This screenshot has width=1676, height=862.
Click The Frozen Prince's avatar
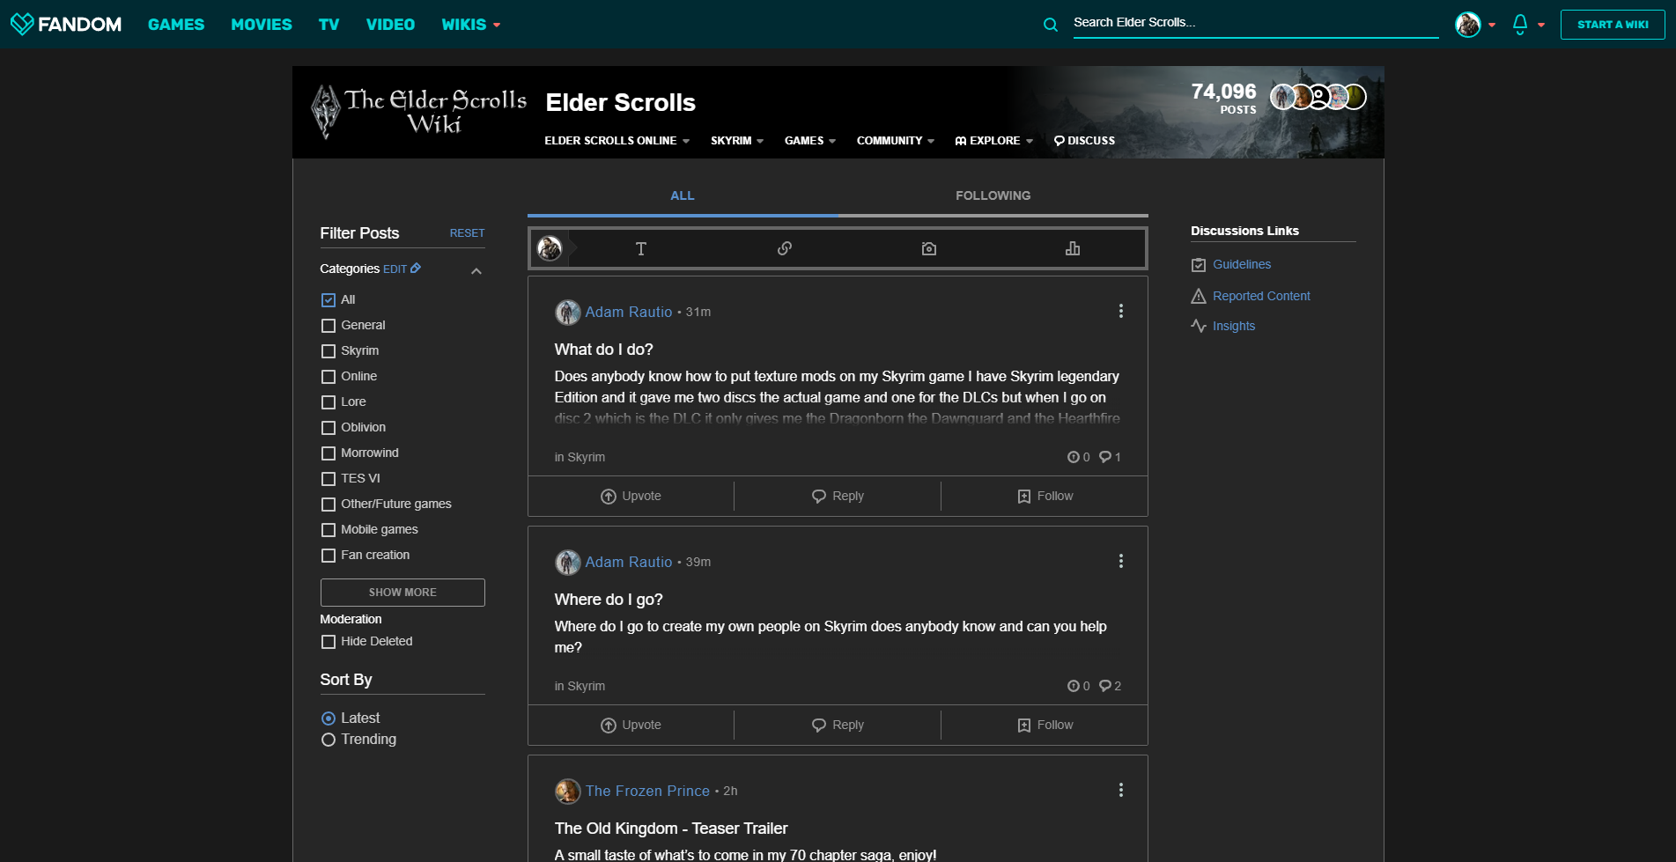[568, 792]
